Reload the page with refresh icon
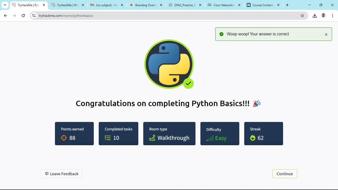 point(23,16)
